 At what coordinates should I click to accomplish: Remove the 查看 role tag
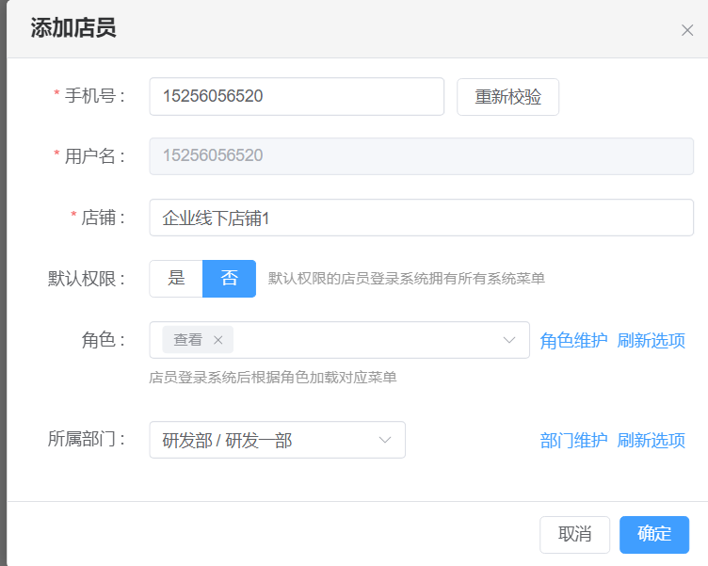tap(218, 340)
